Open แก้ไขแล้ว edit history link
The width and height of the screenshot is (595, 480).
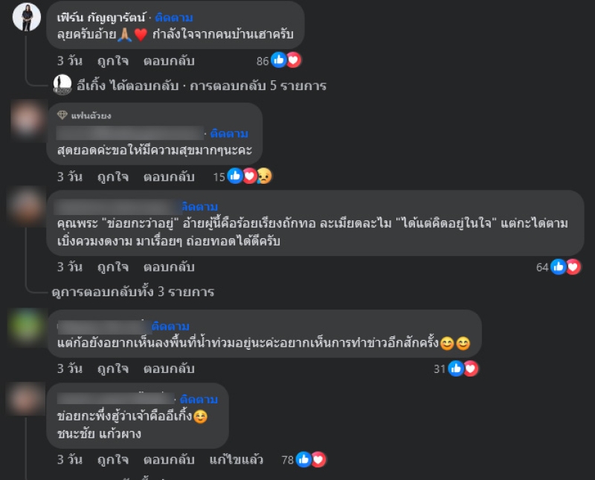click(237, 459)
